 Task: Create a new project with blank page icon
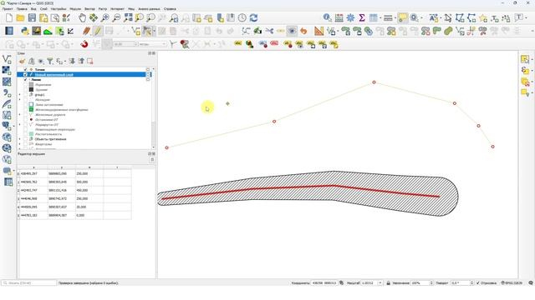tap(9, 18)
